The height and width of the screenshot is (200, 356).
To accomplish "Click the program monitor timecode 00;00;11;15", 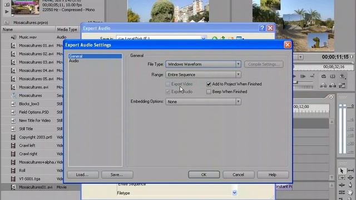I will [x=335, y=57].
